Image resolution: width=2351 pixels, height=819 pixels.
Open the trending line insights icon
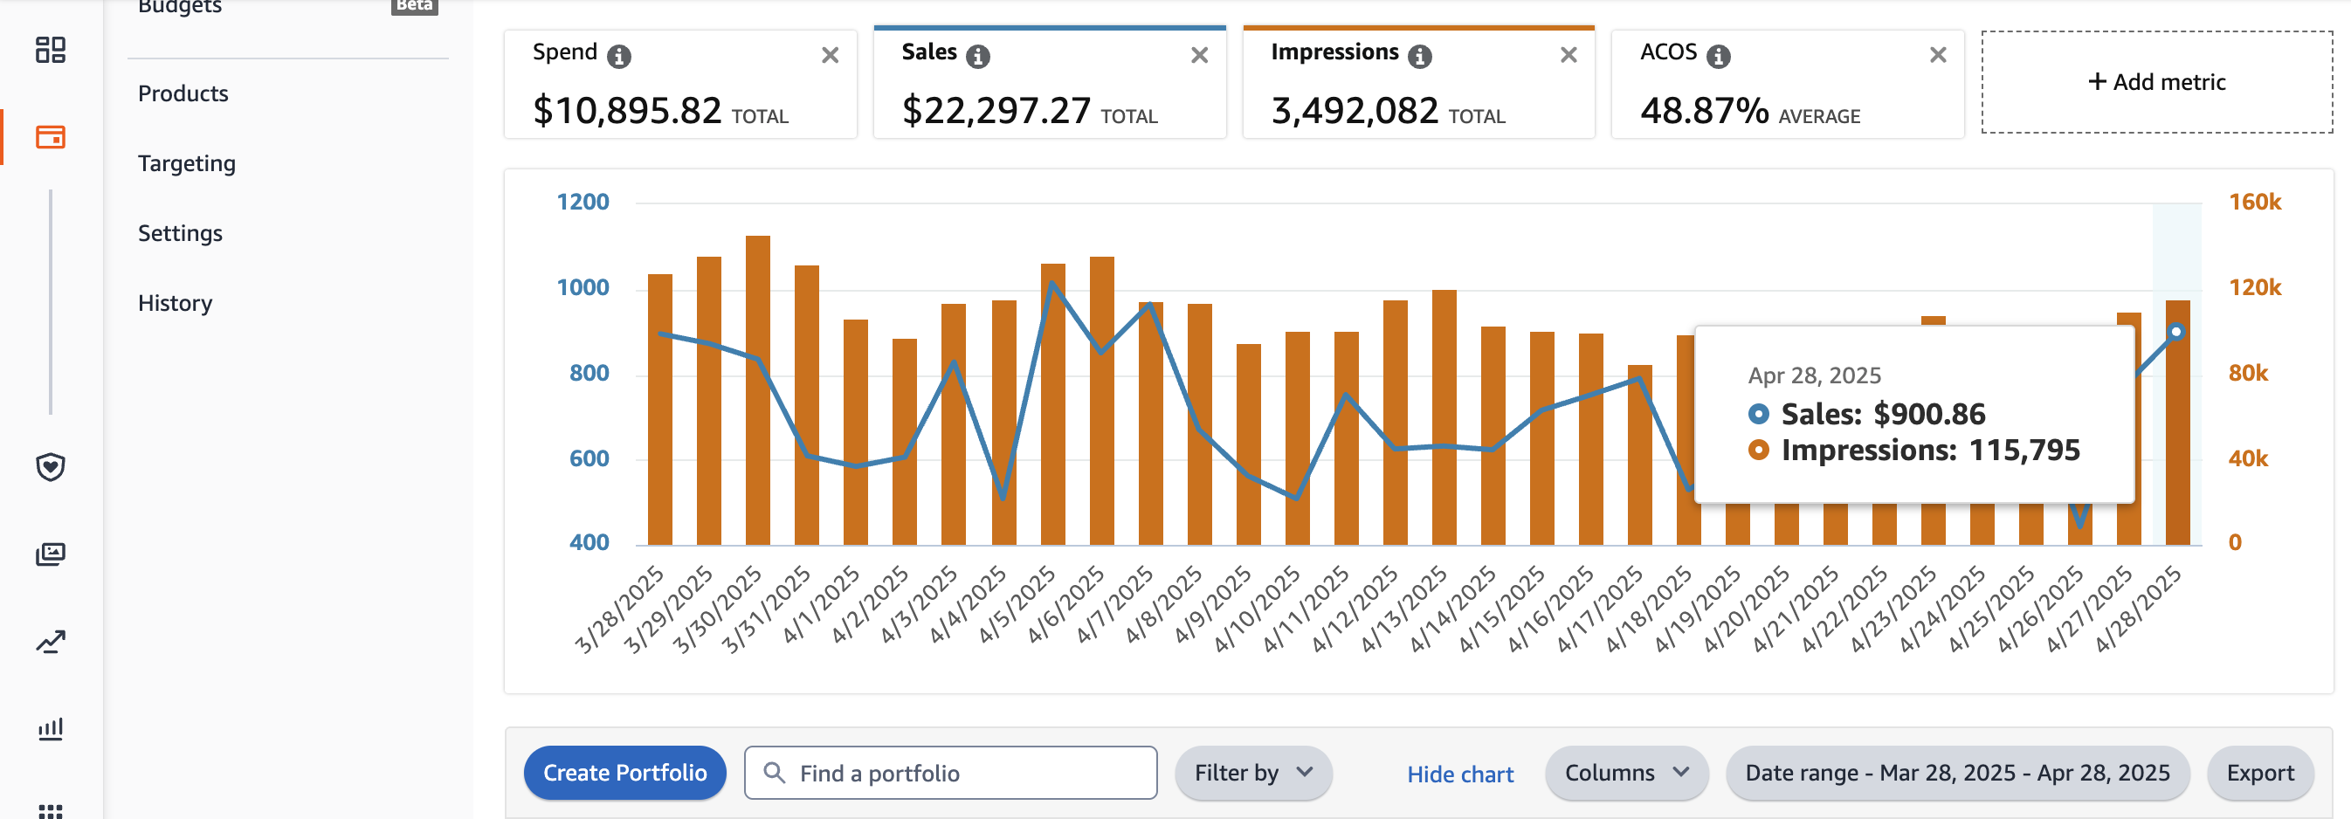tap(50, 642)
